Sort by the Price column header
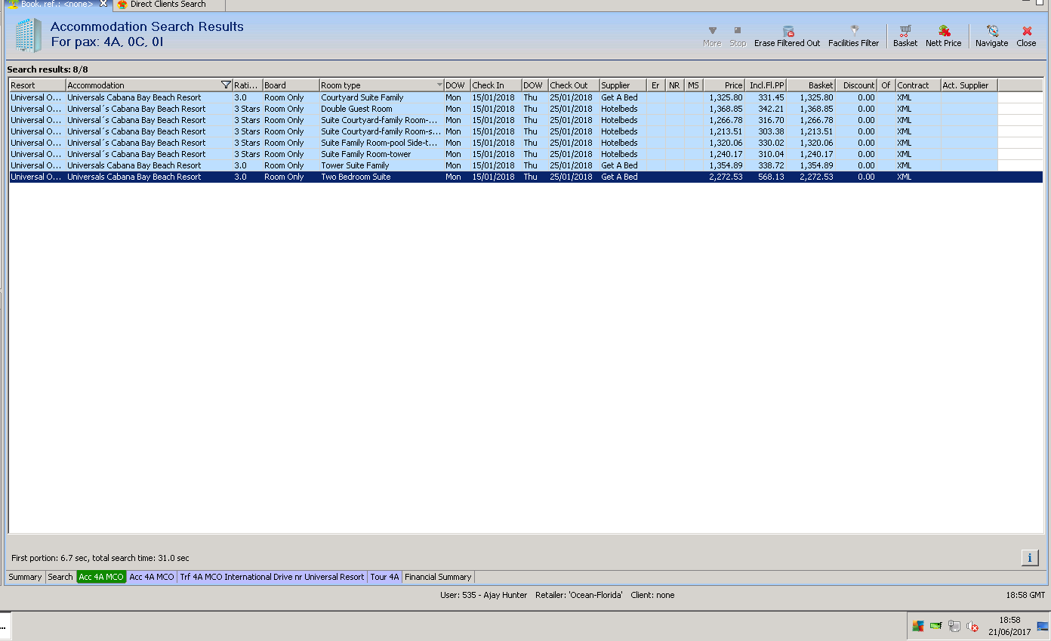This screenshot has height=641, width=1051. pos(724,85)
